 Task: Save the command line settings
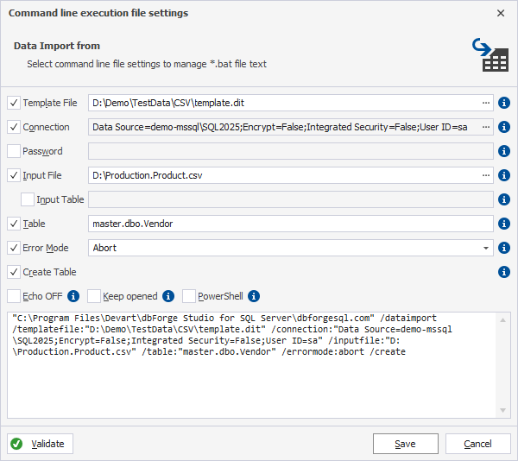pyautogui.click(x=406, y=444)
